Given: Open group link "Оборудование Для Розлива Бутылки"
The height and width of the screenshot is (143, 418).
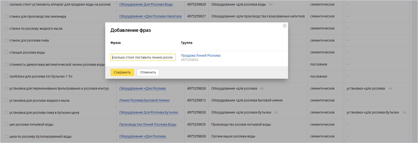Looking at the screenshot, I should pyautogui.click(x=148, y=113).
